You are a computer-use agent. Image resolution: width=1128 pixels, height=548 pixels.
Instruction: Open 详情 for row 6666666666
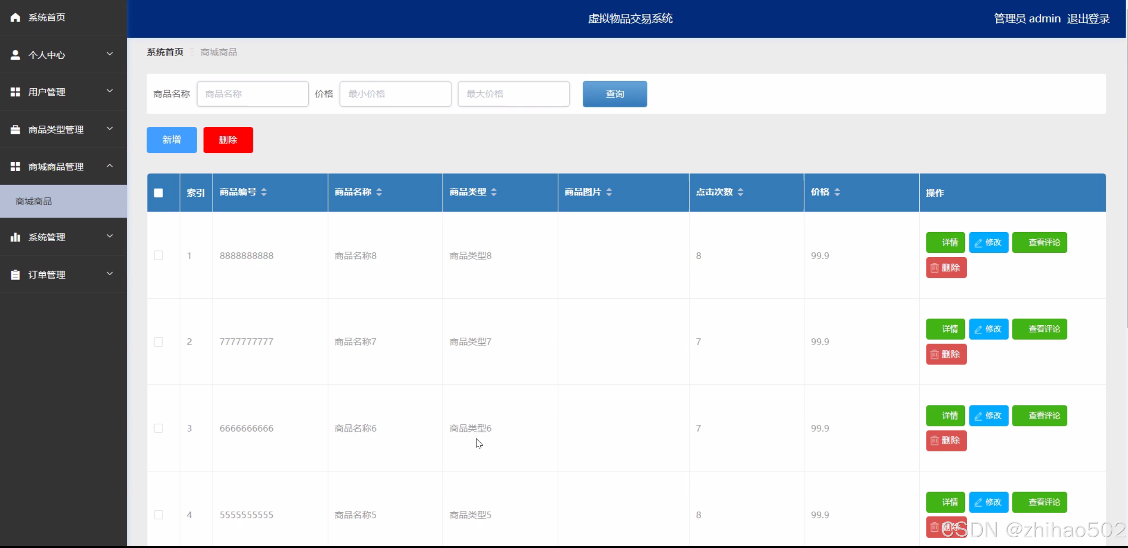pyautogui.click(x=945, y=416)
